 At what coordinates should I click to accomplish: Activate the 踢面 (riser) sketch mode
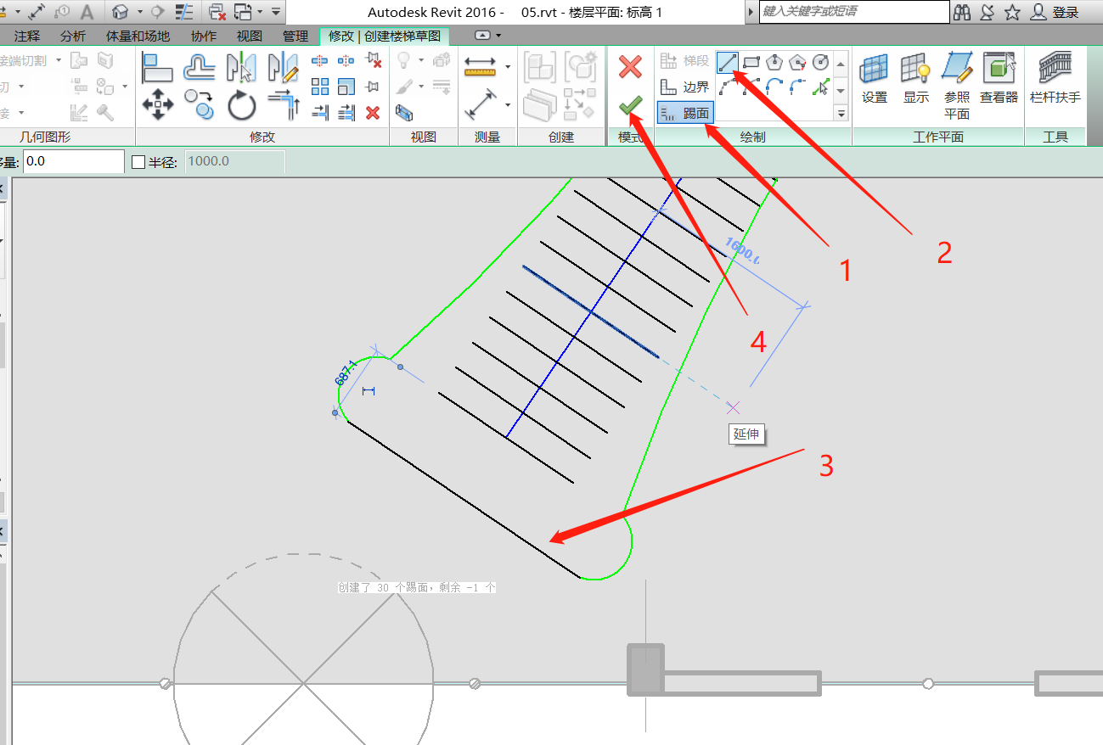pyautogui.click(x=686, y=113)
